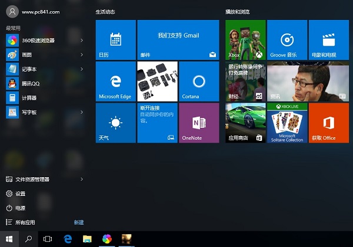
Task: Open the Microsoft Edge tile
Action: click(x=115, y=81)
